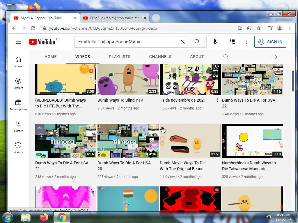This screenshot has height=223, width=298.
Task: Open Explore in the sidebar
Action: [18, 84]
